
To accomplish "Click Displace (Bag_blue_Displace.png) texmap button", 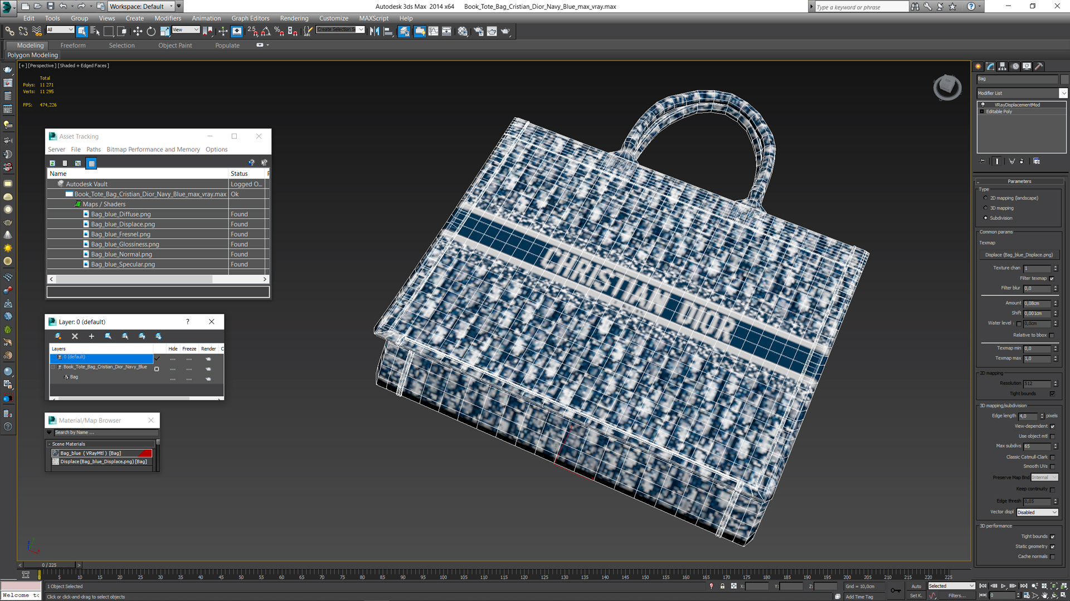I will tap(1019, 255).
